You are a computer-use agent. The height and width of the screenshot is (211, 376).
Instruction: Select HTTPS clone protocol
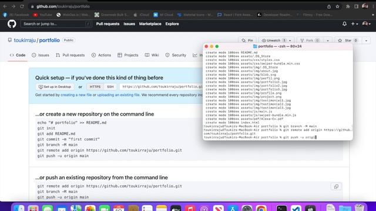tap(95, 87)
